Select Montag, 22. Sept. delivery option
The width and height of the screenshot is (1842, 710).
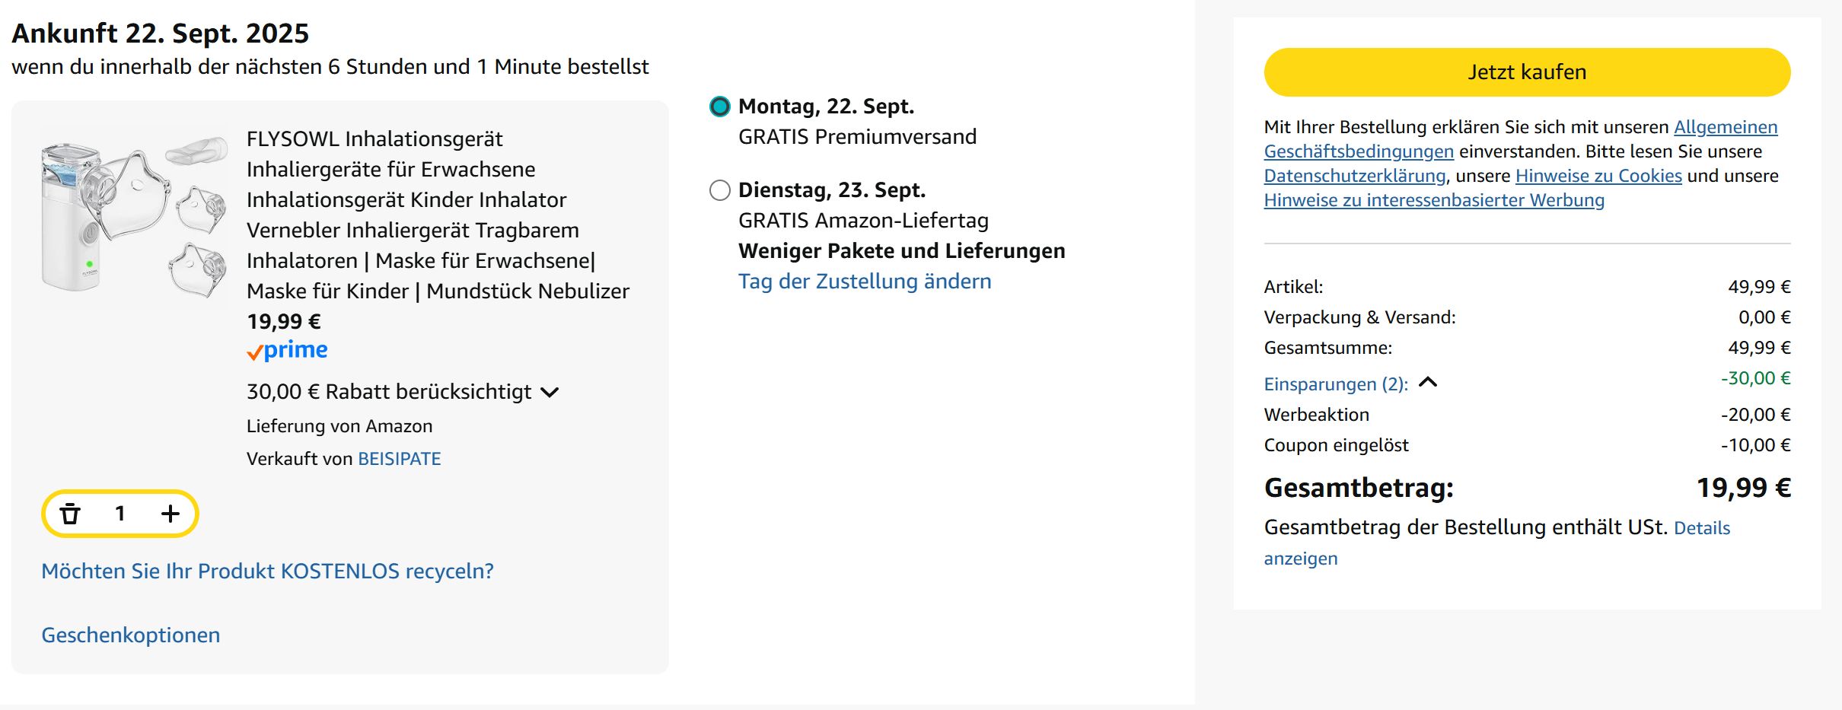720,107
